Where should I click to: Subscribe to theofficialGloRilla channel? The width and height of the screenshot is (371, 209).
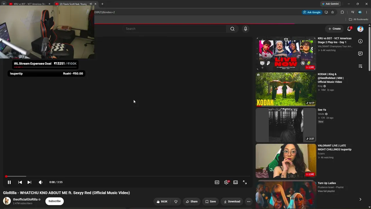pos(54,201)
